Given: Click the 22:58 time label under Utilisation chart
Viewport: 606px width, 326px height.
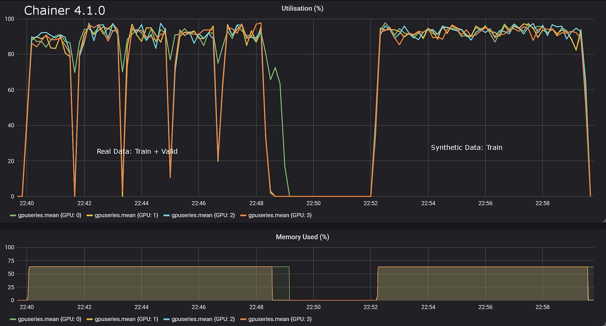Looking at the screenshot, I should click(x=542, y=203).
